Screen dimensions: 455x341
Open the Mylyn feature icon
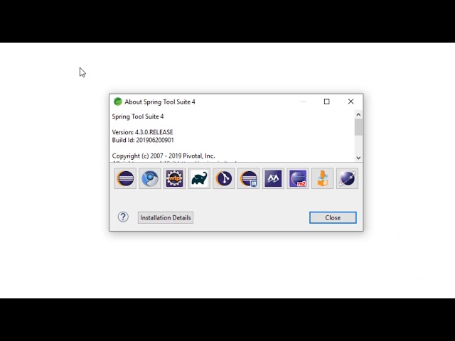tap(273, 178)
